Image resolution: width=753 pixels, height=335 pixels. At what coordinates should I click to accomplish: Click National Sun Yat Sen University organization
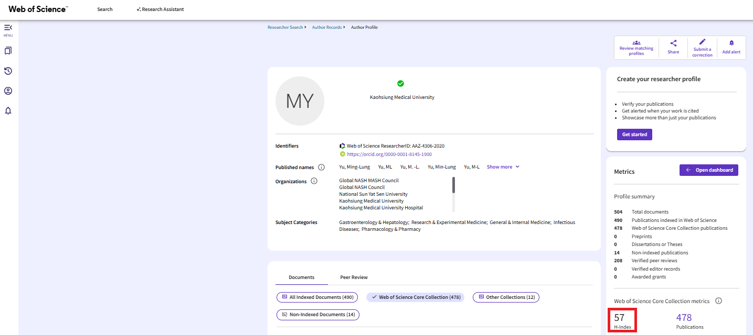pyautogui.click(x=373, y=194)
